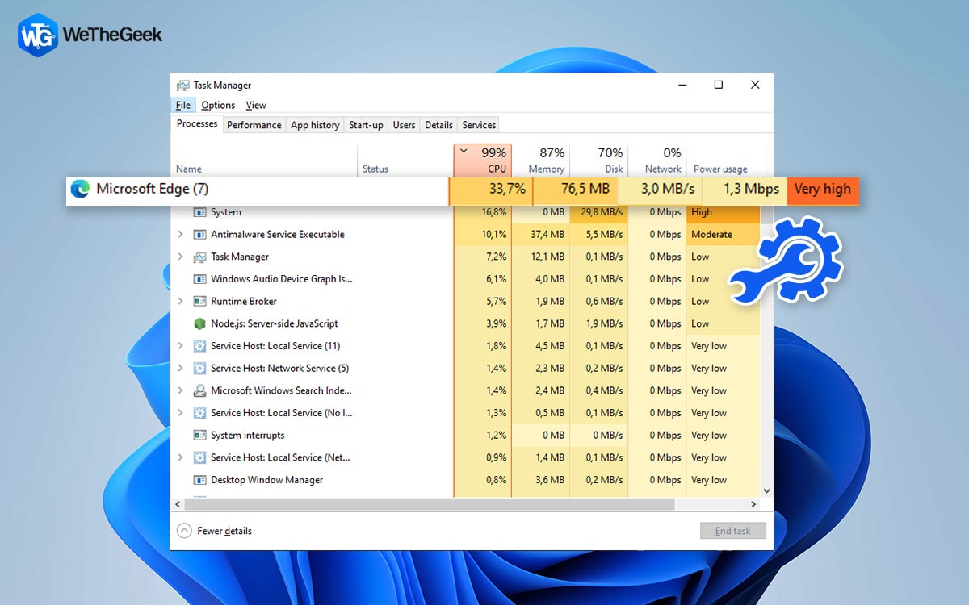Screen dimensions: 969x605
Task: Expand the Runtime Broker process tree
Action: (x=179, y=301)
